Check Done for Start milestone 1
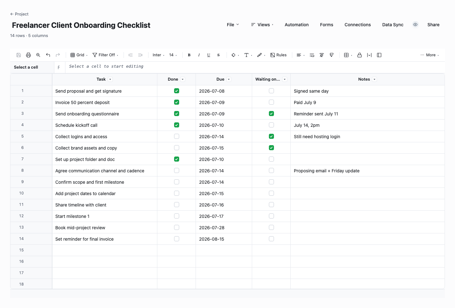455x308 pixels. click(177, 216)
